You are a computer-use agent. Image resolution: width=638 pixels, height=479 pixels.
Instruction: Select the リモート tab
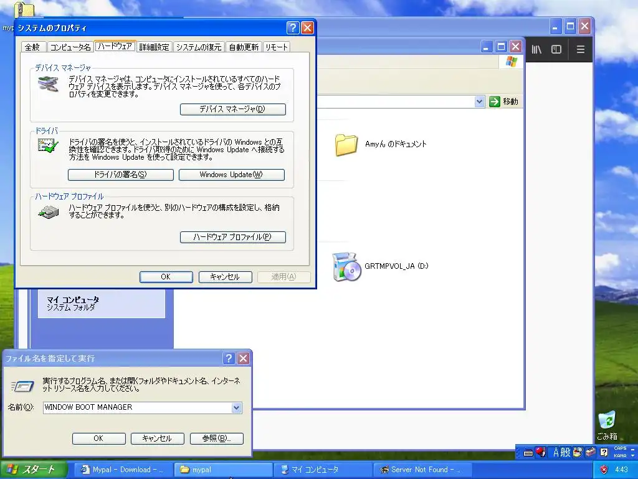pyautogui.click(x=276, y=47)
